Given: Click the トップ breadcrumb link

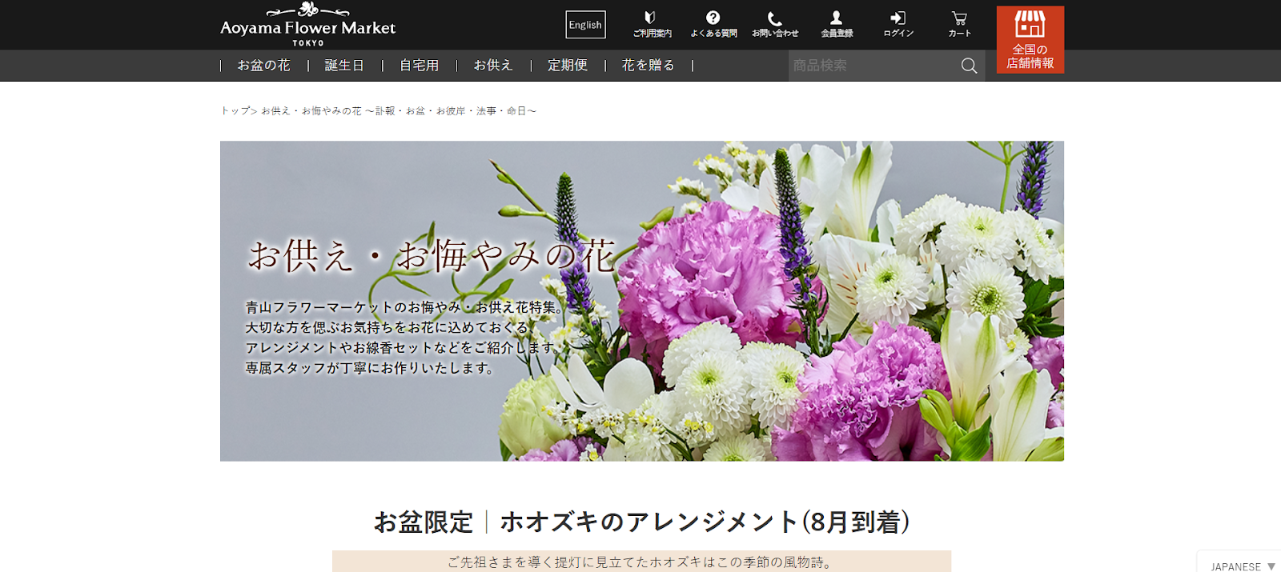Looking at the screenshot, I should pos(234,111).
